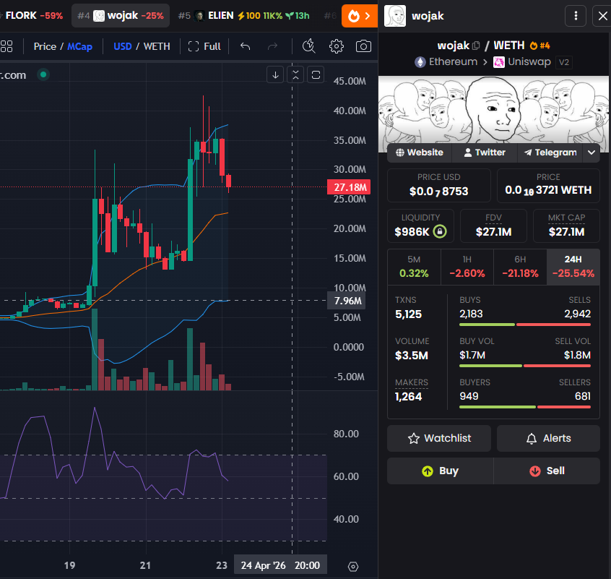
Task: Open the #4 wojak trending tab
Action: (121, 16)
